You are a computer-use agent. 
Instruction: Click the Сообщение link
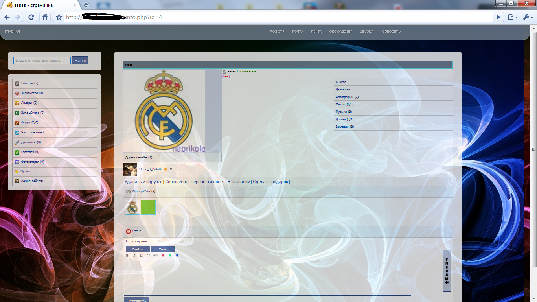[x=177, y=182]
